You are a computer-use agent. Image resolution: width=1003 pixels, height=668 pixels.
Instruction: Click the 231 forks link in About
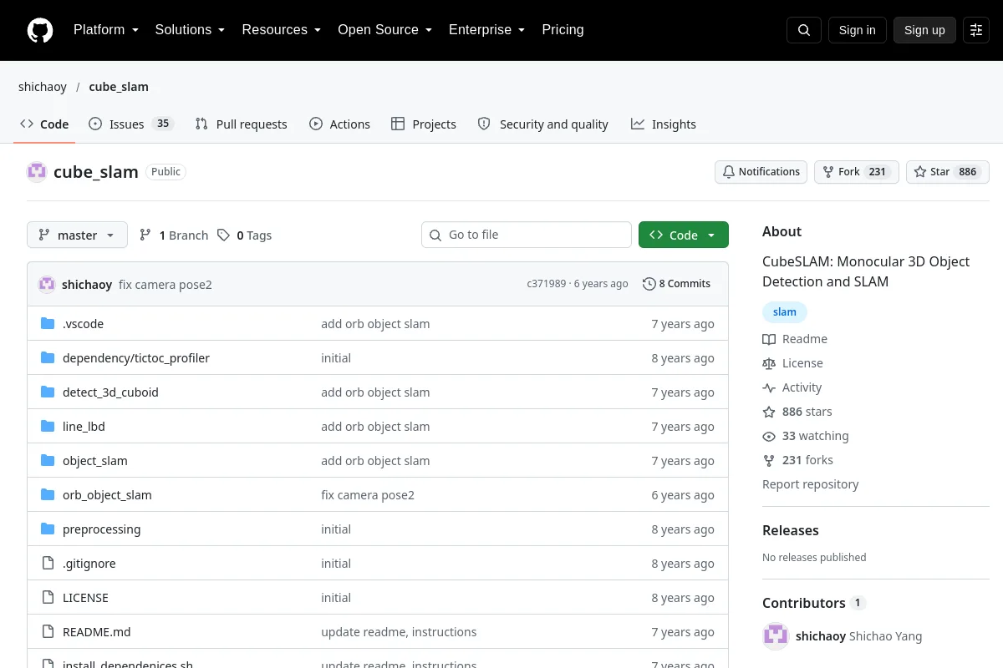click(797, 460)
